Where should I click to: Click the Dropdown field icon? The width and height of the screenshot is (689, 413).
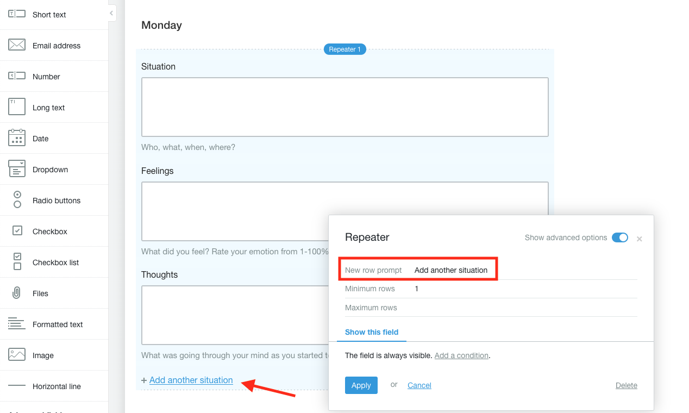pyautogui.click(x=17, y=169)
